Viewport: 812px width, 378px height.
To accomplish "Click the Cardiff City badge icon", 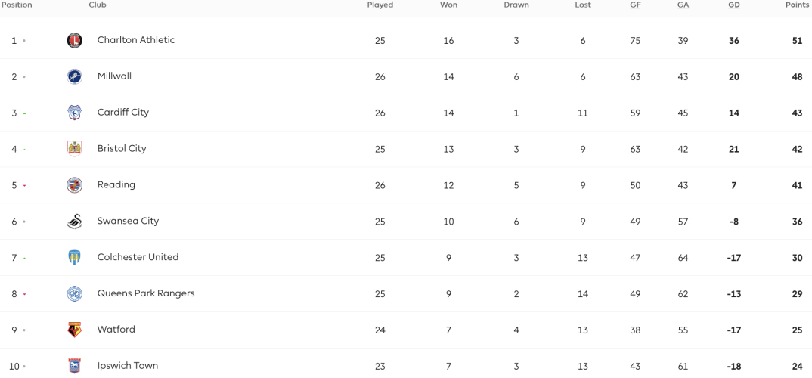I will (75, 113).
